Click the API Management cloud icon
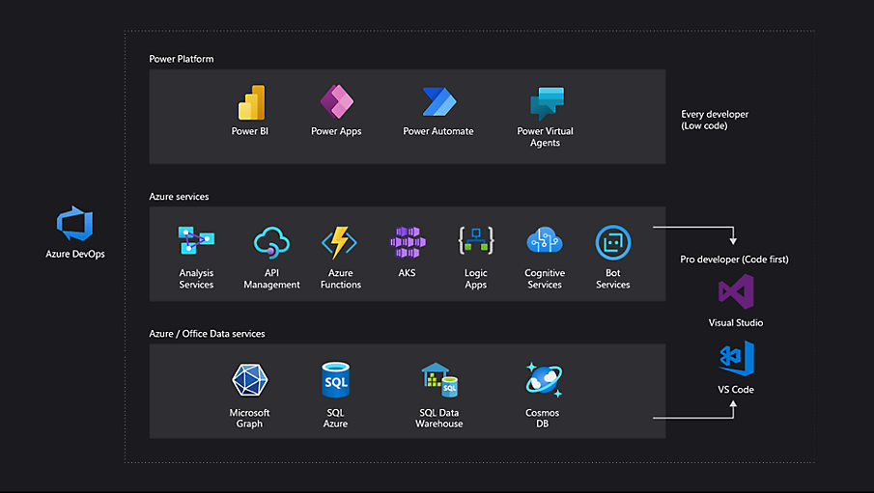 pyautogui.click(x=271, y=242)
